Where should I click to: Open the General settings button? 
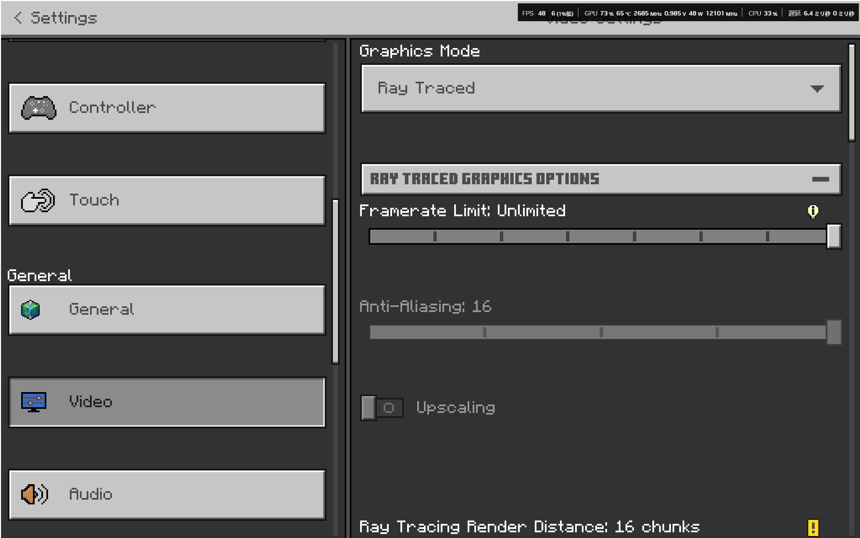pyautogui.click(x=167, y=310)
